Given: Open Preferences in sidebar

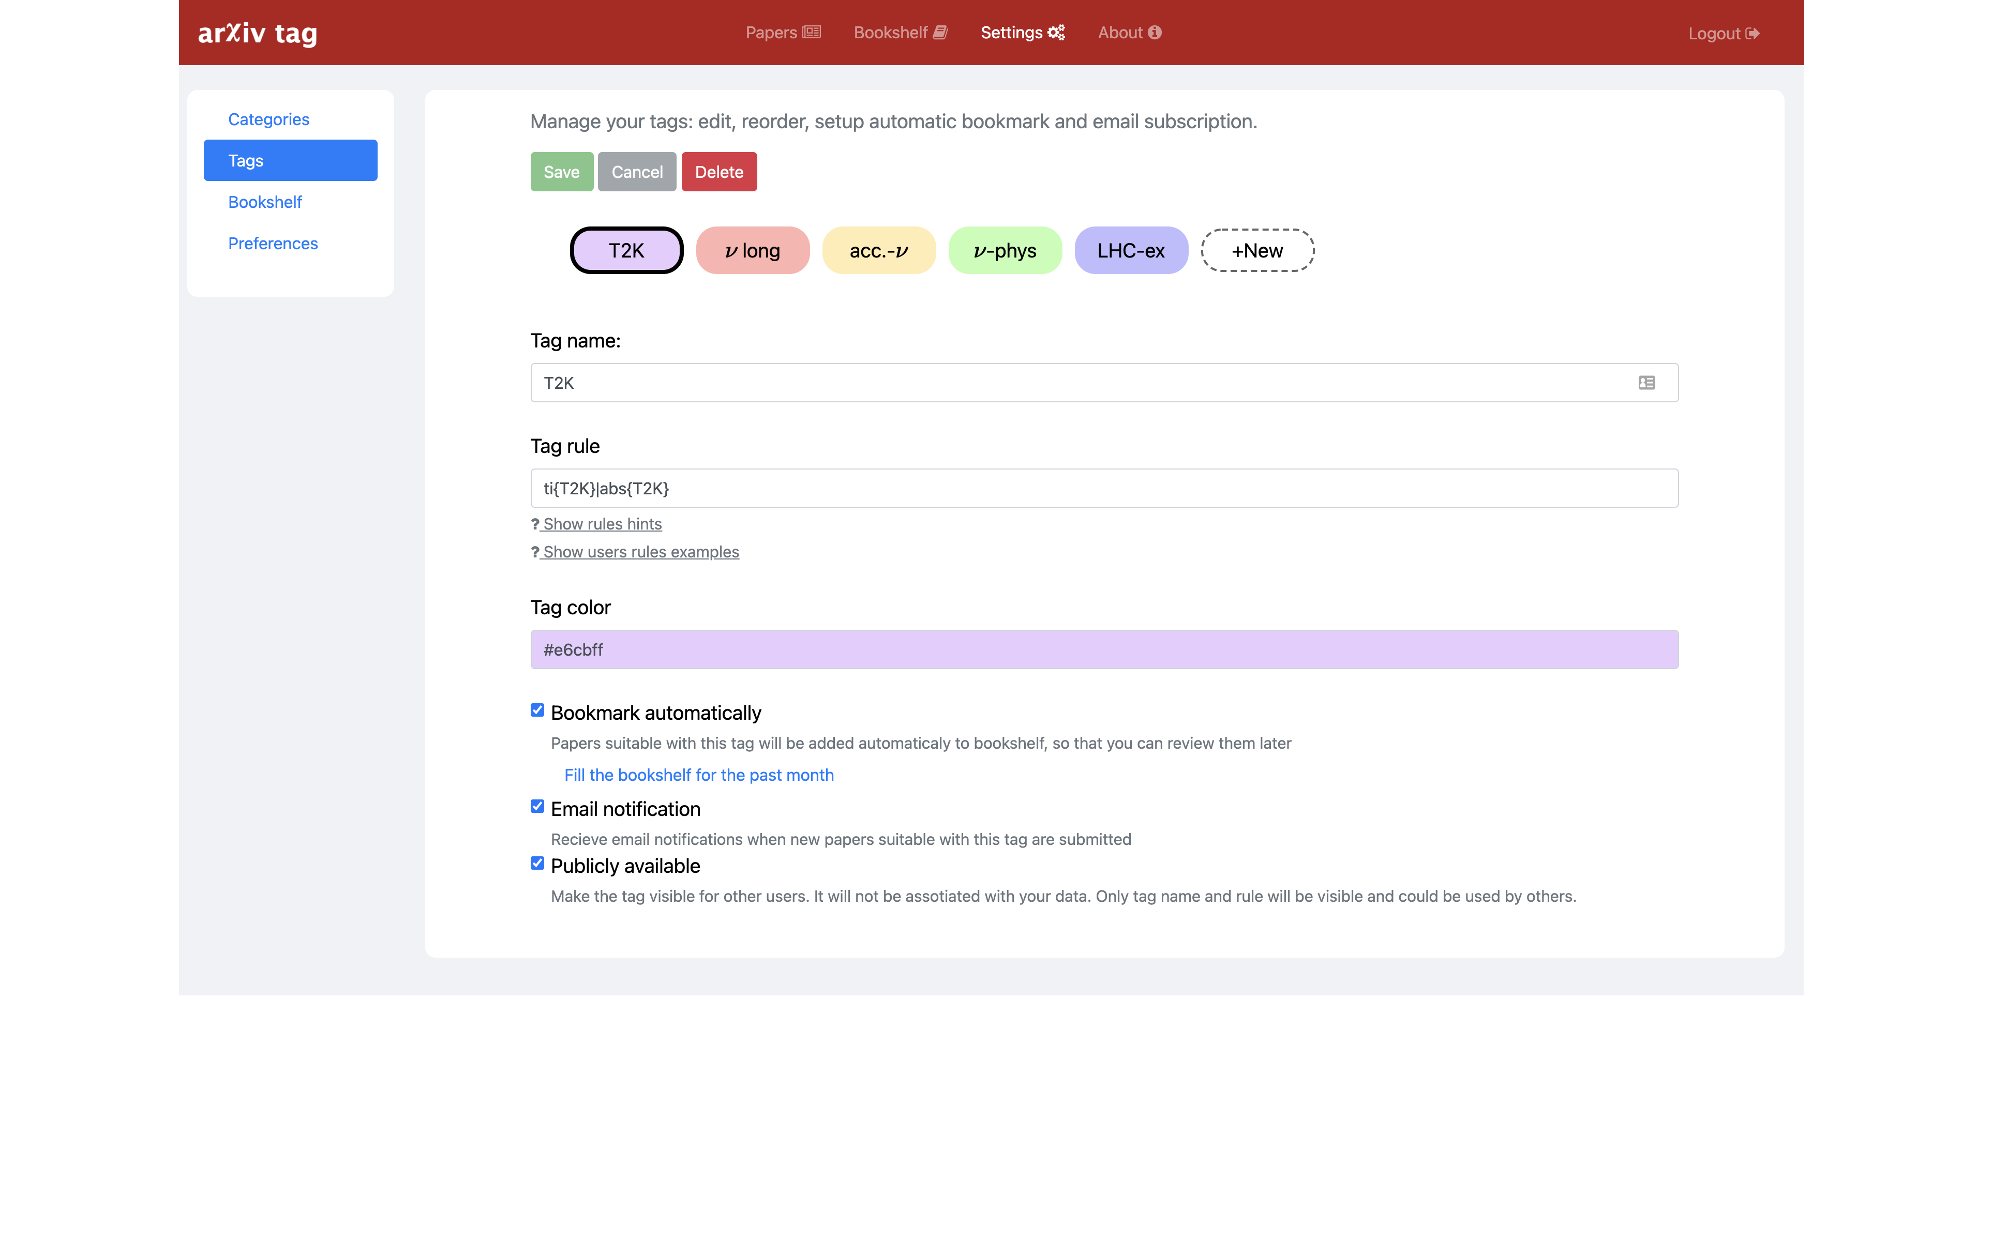Looking at the screenshot, I should click(273, 243).
